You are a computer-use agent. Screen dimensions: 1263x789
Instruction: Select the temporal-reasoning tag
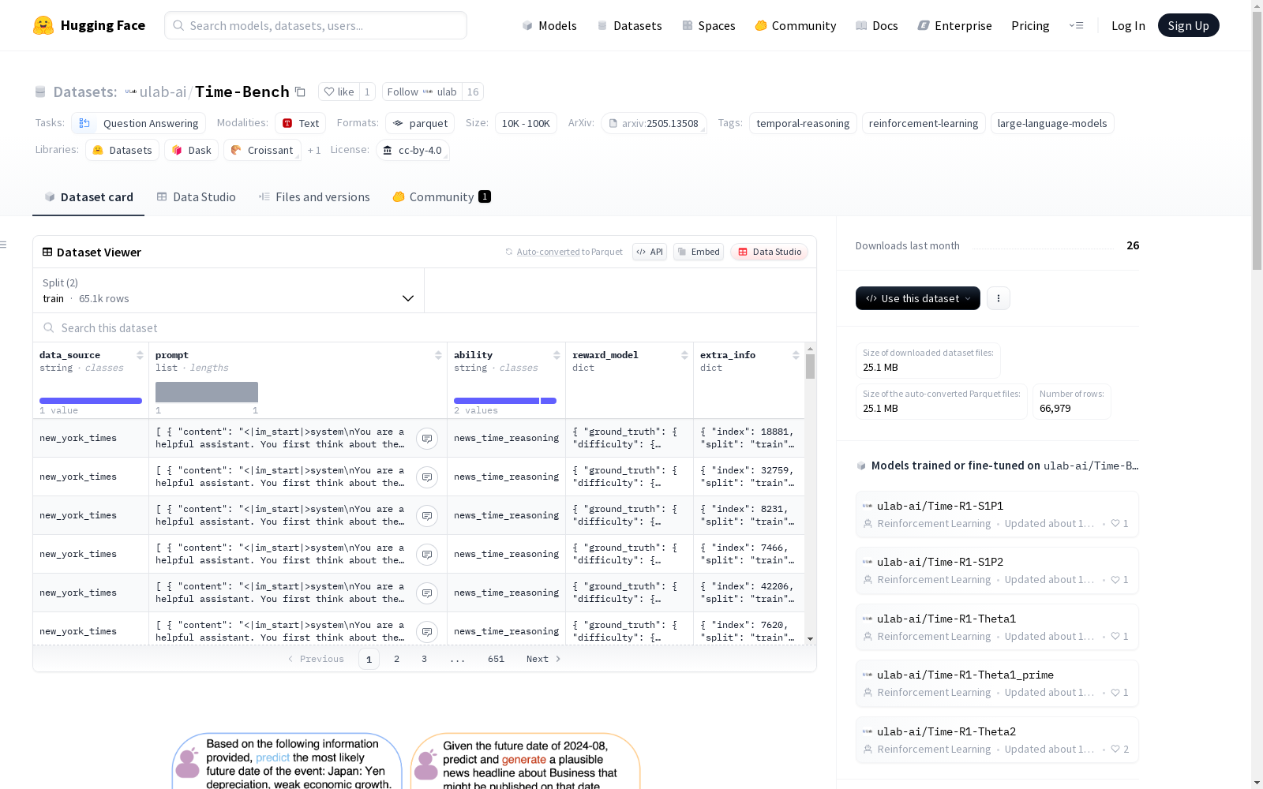803,123
